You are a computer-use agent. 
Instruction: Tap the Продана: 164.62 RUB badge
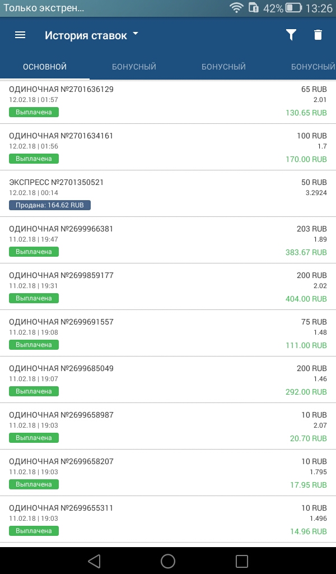click(50, 205)
